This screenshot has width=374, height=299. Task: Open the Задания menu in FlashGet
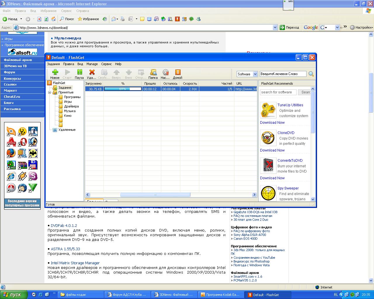[x=53, y=64]
